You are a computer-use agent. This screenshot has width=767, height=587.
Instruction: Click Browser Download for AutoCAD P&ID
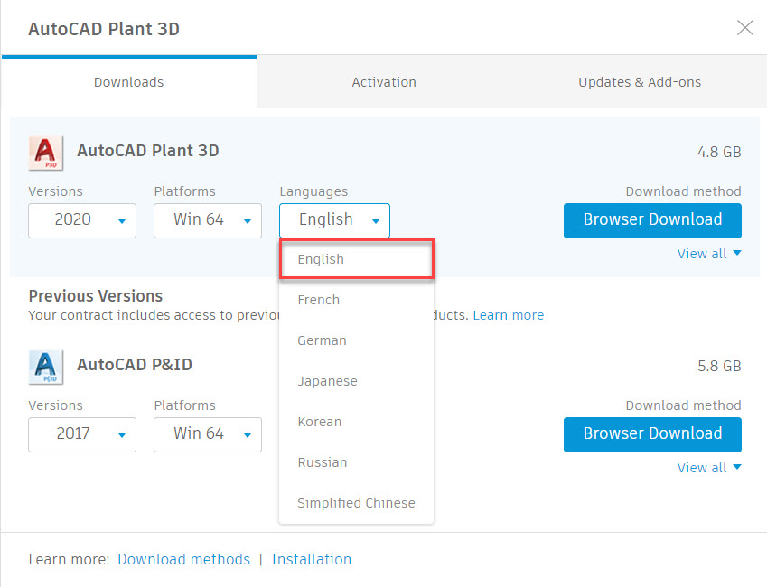point(651,434)
